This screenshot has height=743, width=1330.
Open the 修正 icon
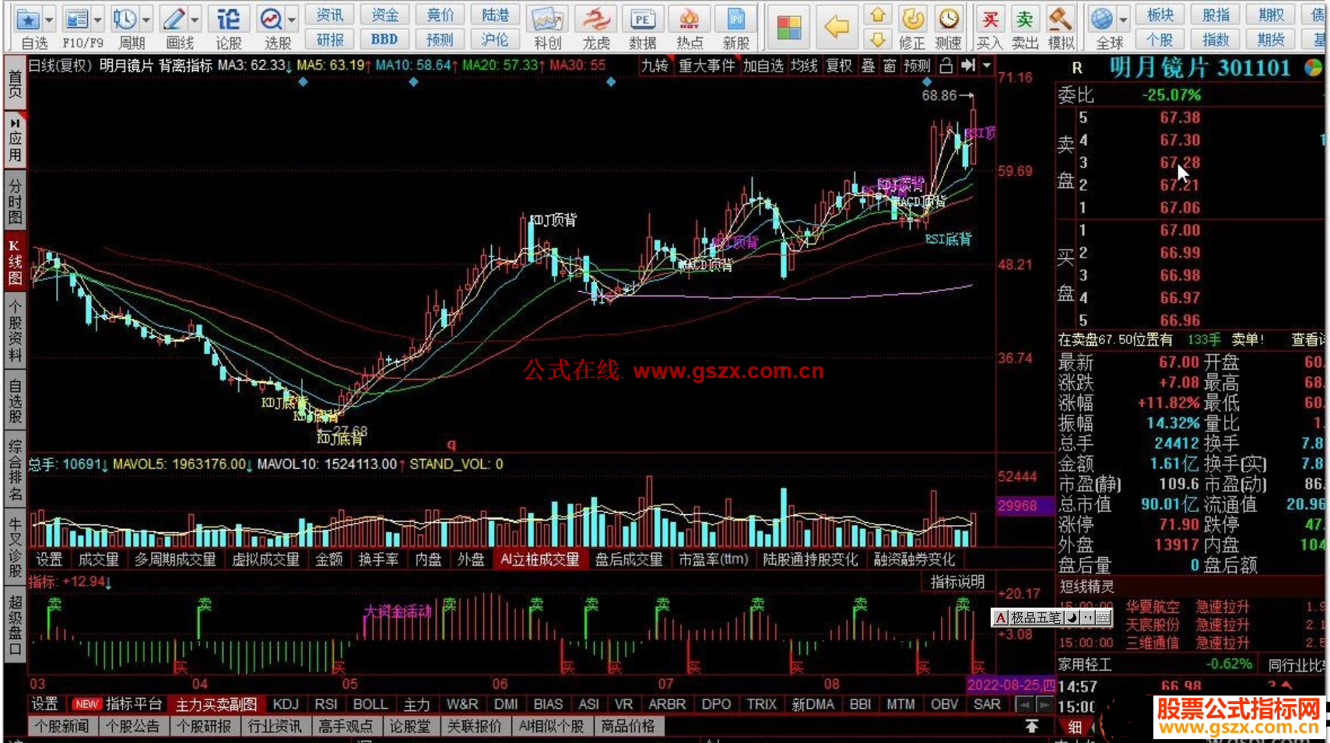point(913,19)
